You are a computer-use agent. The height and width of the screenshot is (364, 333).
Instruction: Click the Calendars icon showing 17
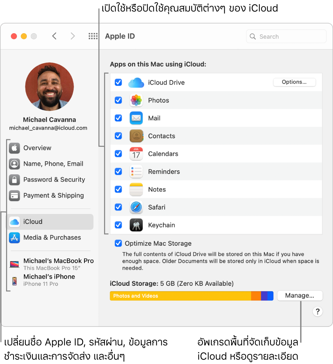pyautogui.click(x=136, y=154)
